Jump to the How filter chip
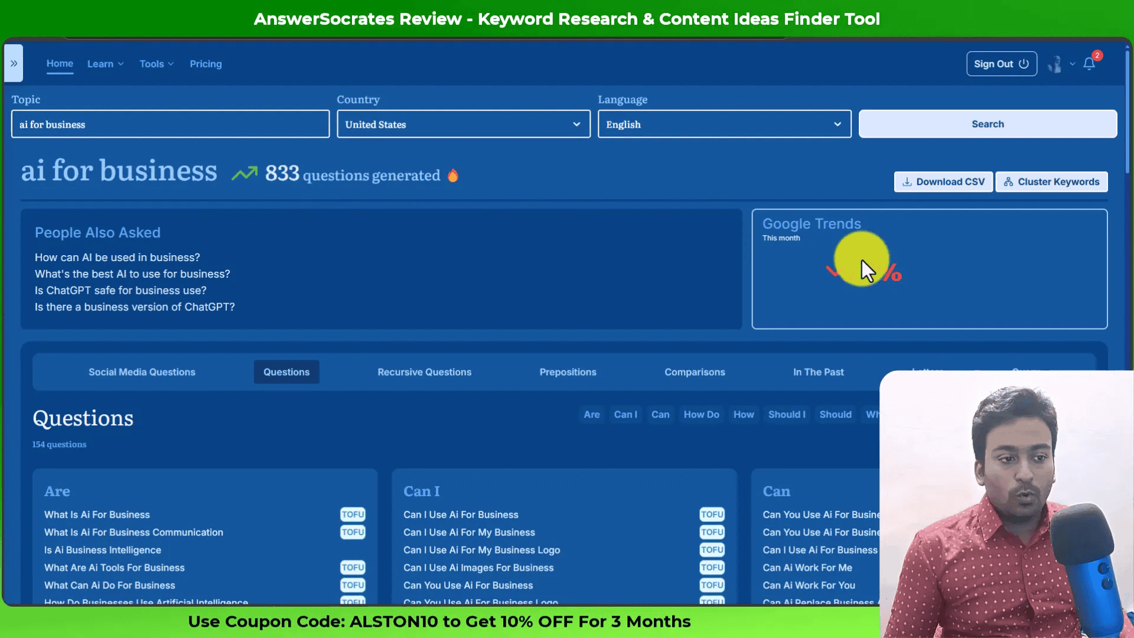The width and height of the screenshot is (1134, 638). pyautogui.click(x=744, y=415)
